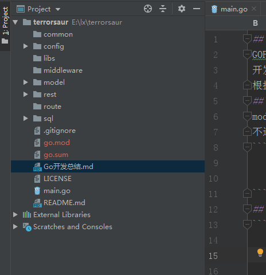Click the locate/scroll from source icon
The image size is (266, 275).
point(148,9)
